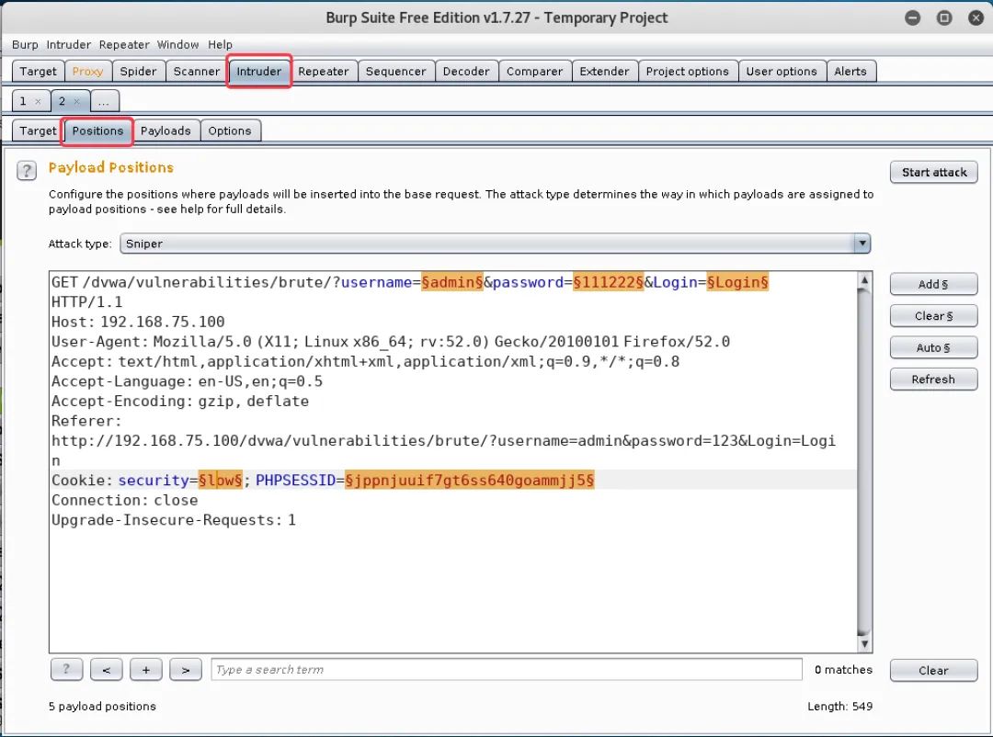The height and width of the screenshot is (737, 993).
Task: Open the Help menu
Action: [220, 44]
